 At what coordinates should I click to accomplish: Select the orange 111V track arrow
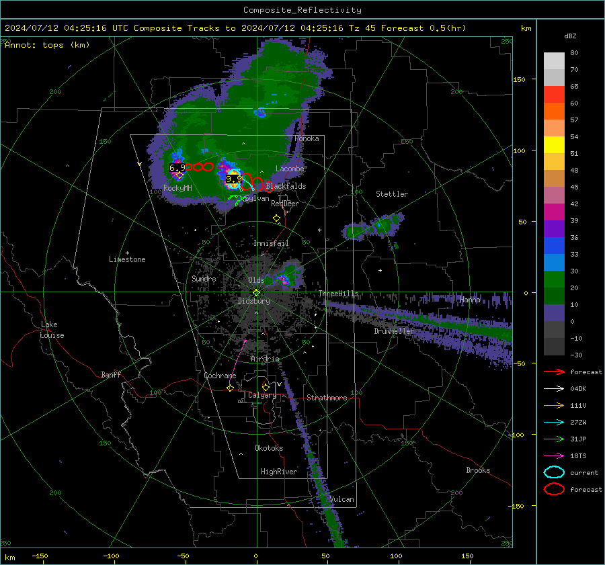pyautogui.click(x=554, y=405)
